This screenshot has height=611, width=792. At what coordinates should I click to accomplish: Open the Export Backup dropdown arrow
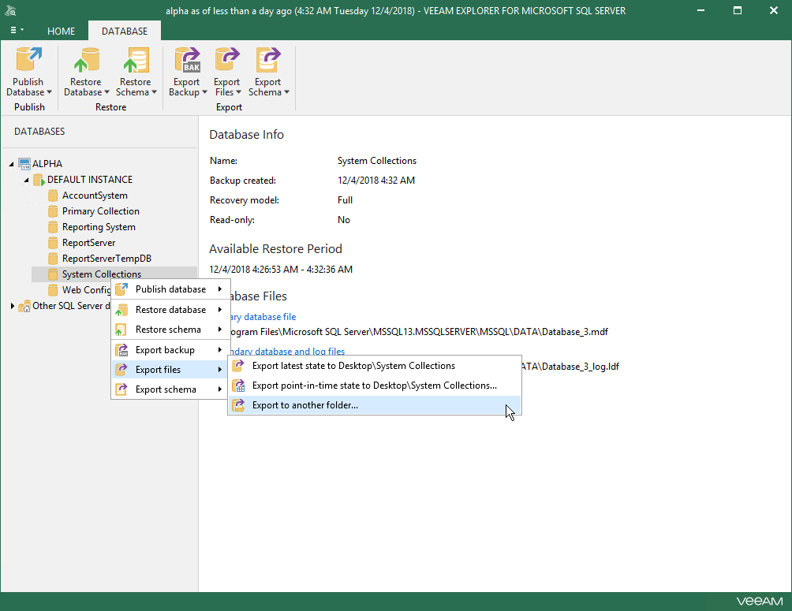coord(204,92)
